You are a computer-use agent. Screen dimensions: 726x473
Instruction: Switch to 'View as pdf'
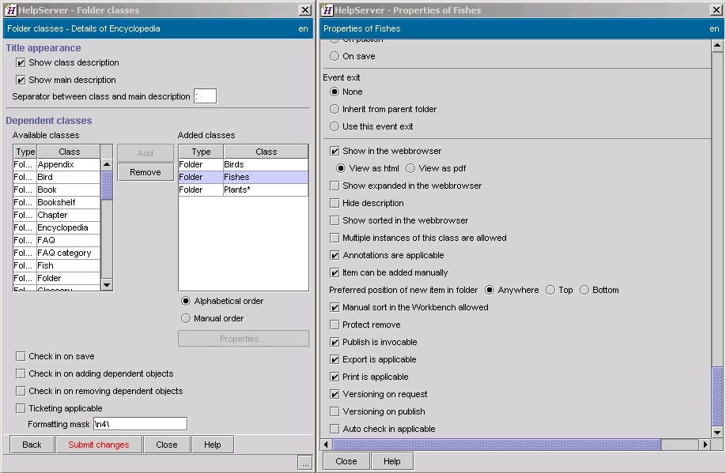(x=410, y=168)
